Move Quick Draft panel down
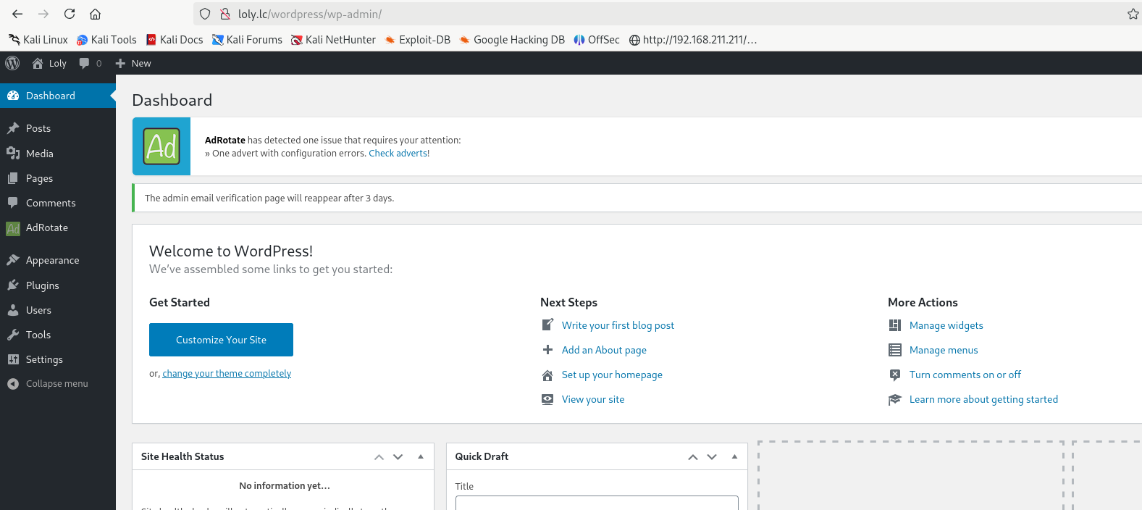The image size is (1142, 510). [x=712, y=456]
